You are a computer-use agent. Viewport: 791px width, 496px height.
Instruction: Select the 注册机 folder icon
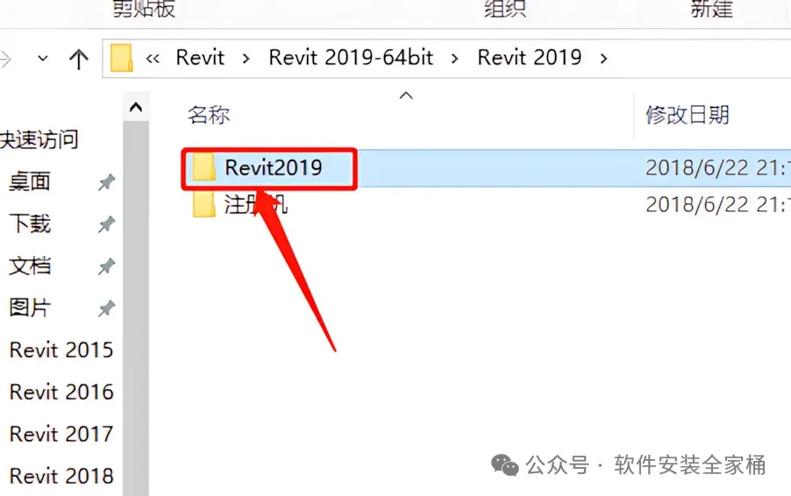[203, 204]
